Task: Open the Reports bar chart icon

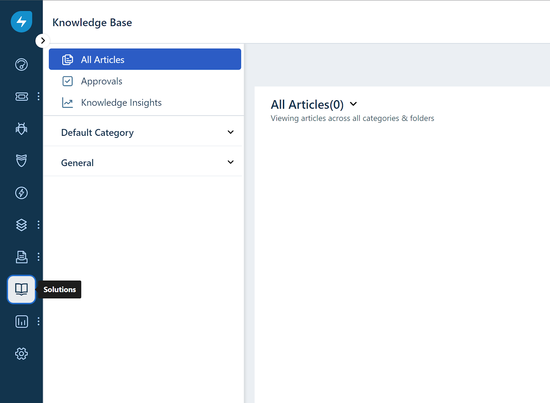Action: tap(21, 321)
